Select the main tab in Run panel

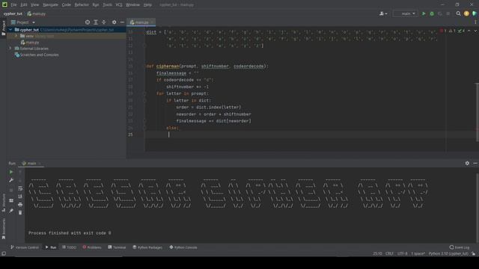pos(31,164)
